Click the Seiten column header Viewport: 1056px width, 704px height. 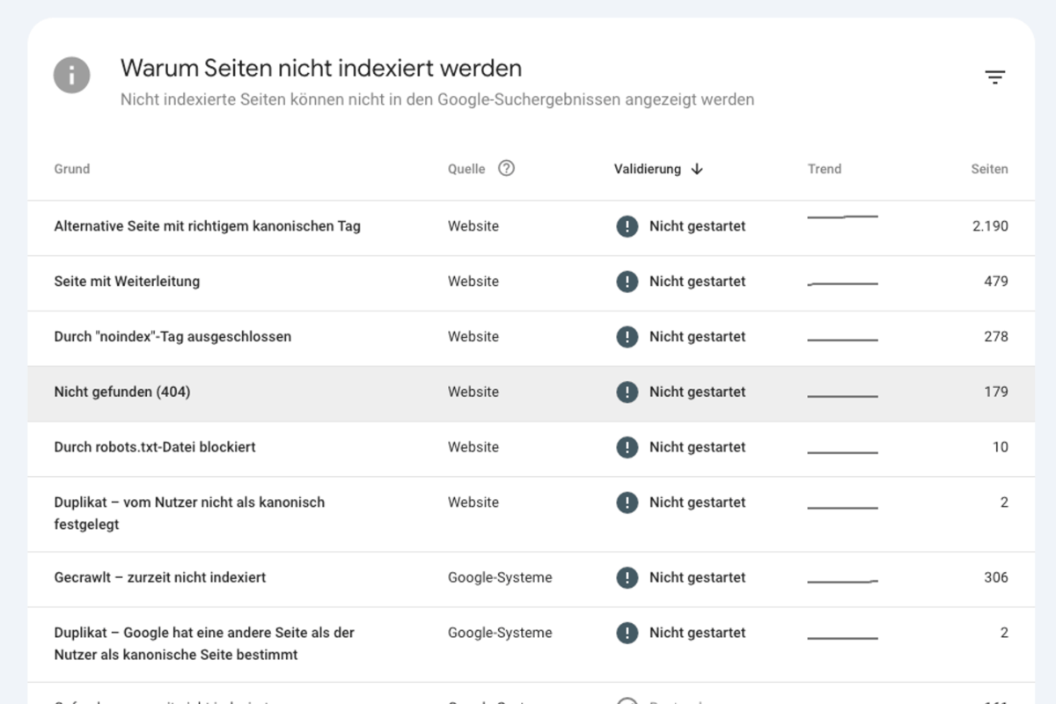click(x=989, y=169)
